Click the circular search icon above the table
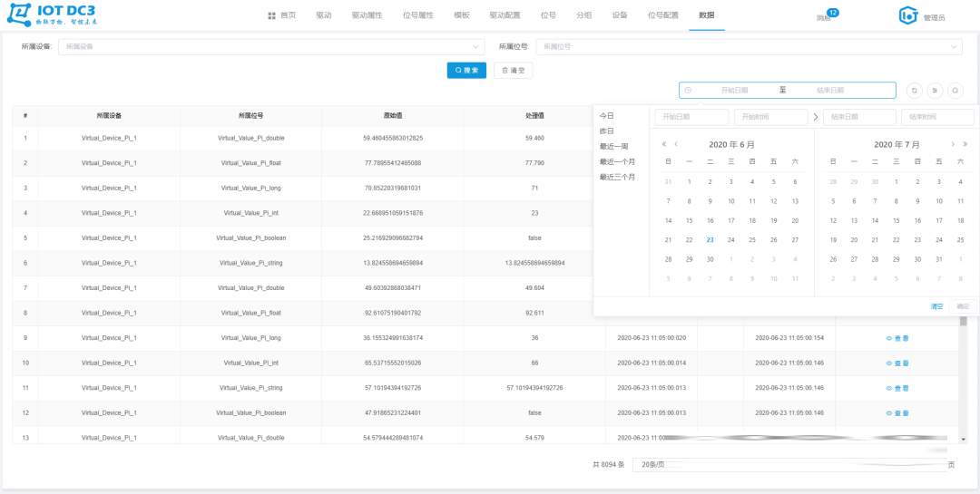Screen dimensions: 980x494 pyautogui.click(x=955, y=91)
